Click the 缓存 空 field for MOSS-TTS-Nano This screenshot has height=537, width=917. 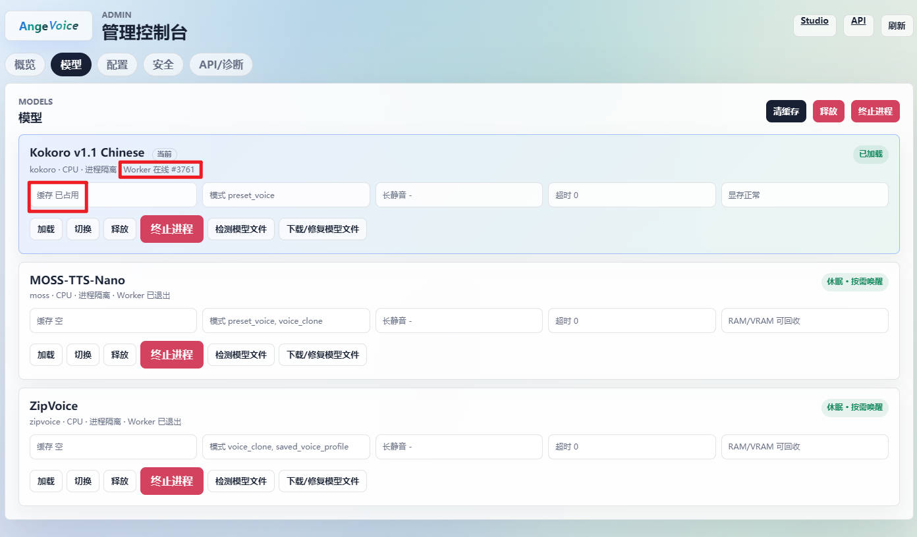[113, 320]
